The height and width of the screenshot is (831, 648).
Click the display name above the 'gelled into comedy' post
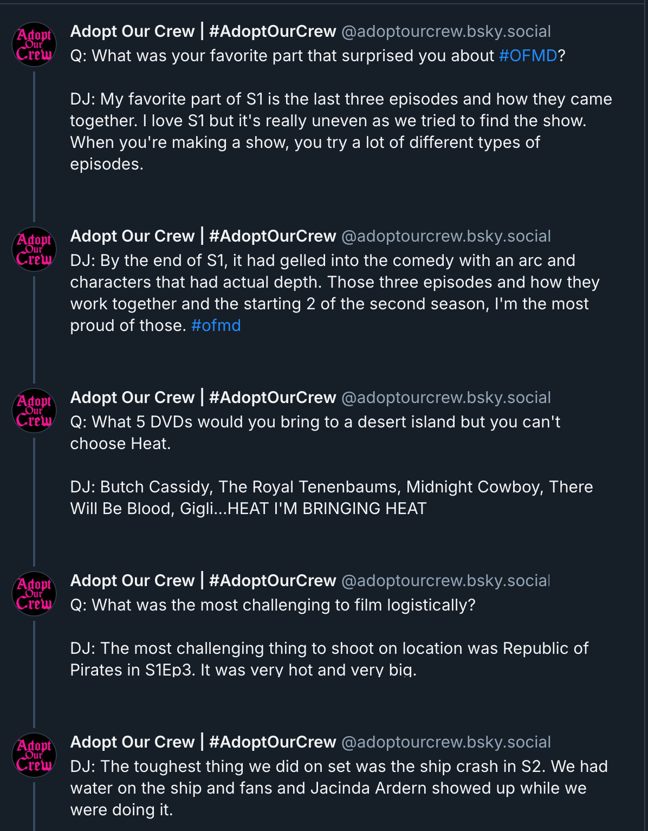(203, 236)
